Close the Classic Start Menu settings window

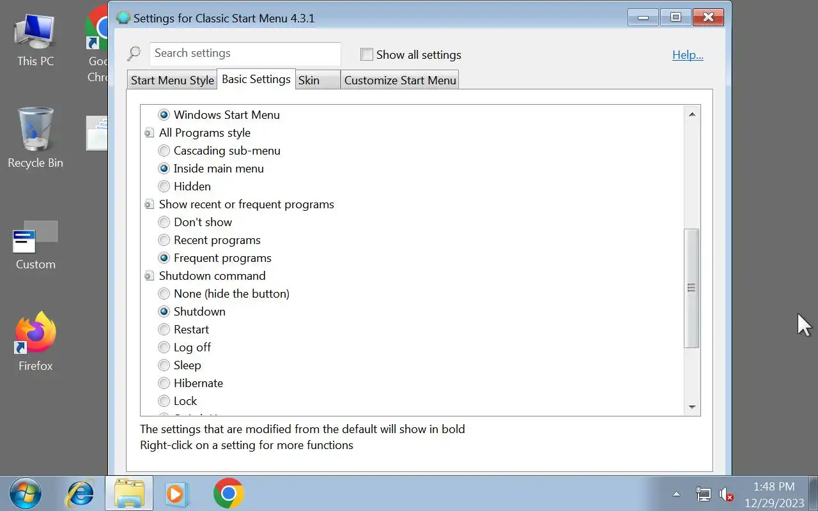pos(708,17)
